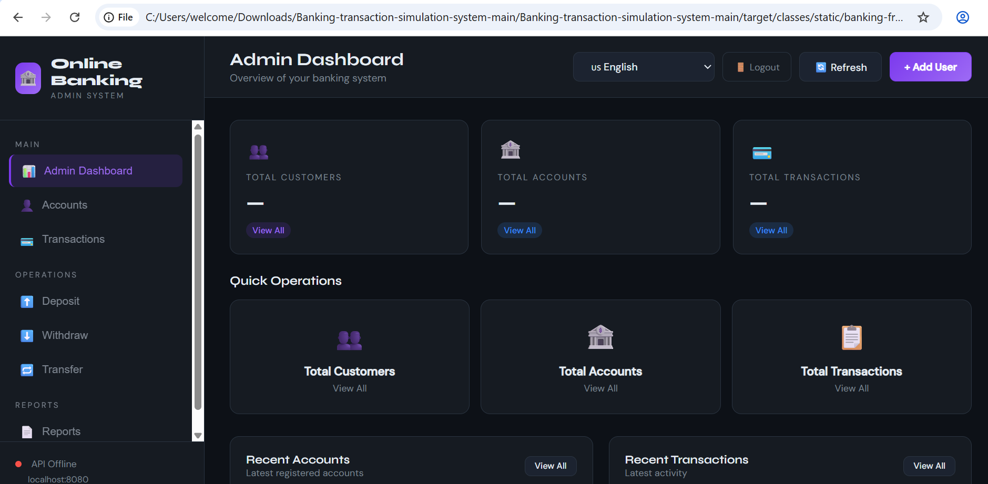Image resolution: width=988 pixels, height=484 pixels.
Task: Click the bank icon in Total Accounts stat card
Action: click(x=510, y=150)
